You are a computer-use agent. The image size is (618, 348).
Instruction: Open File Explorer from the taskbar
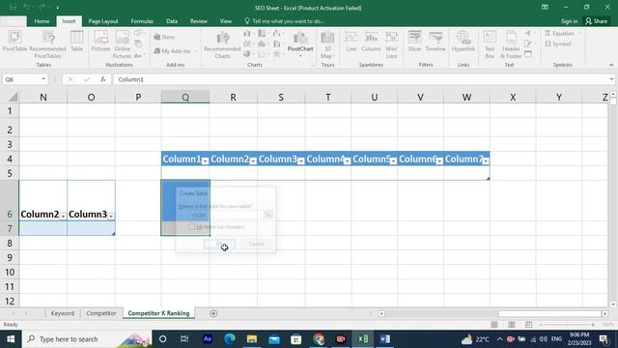[x=252, y=339]
